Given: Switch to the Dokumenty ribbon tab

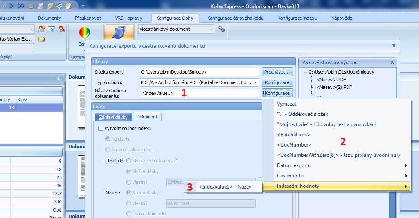Looking at the screenshot, I should [x=49, y=18].
